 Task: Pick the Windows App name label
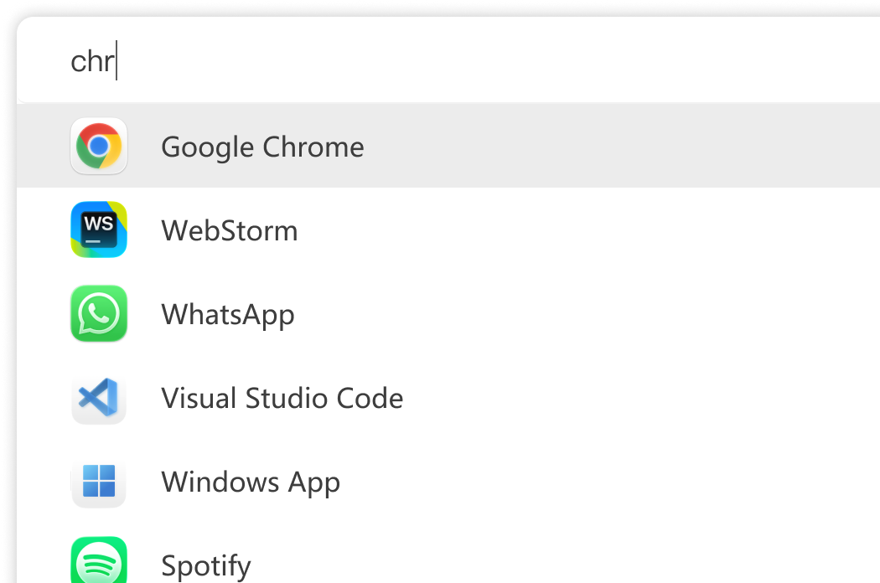(251, 482)
